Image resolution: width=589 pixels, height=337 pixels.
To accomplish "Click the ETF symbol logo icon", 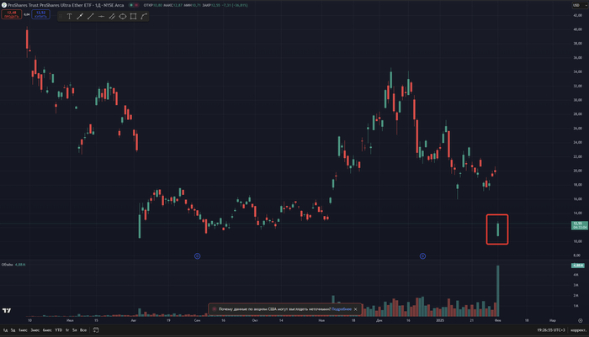I will [x=4, y=5].
